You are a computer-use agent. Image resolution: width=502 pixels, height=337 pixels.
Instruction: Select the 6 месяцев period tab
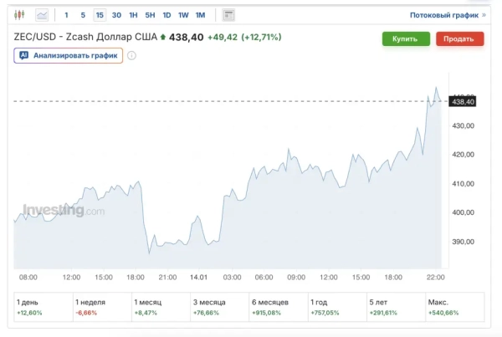277,306
